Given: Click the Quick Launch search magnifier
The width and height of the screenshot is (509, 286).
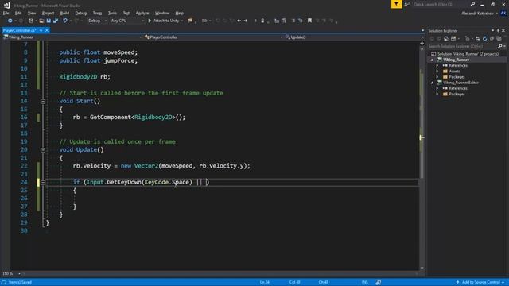Looking at the screenshot, I should 472,4.
